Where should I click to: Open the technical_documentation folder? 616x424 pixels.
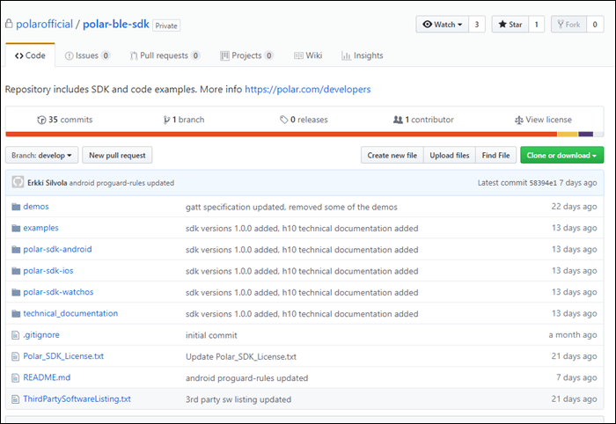click(70, 313)
